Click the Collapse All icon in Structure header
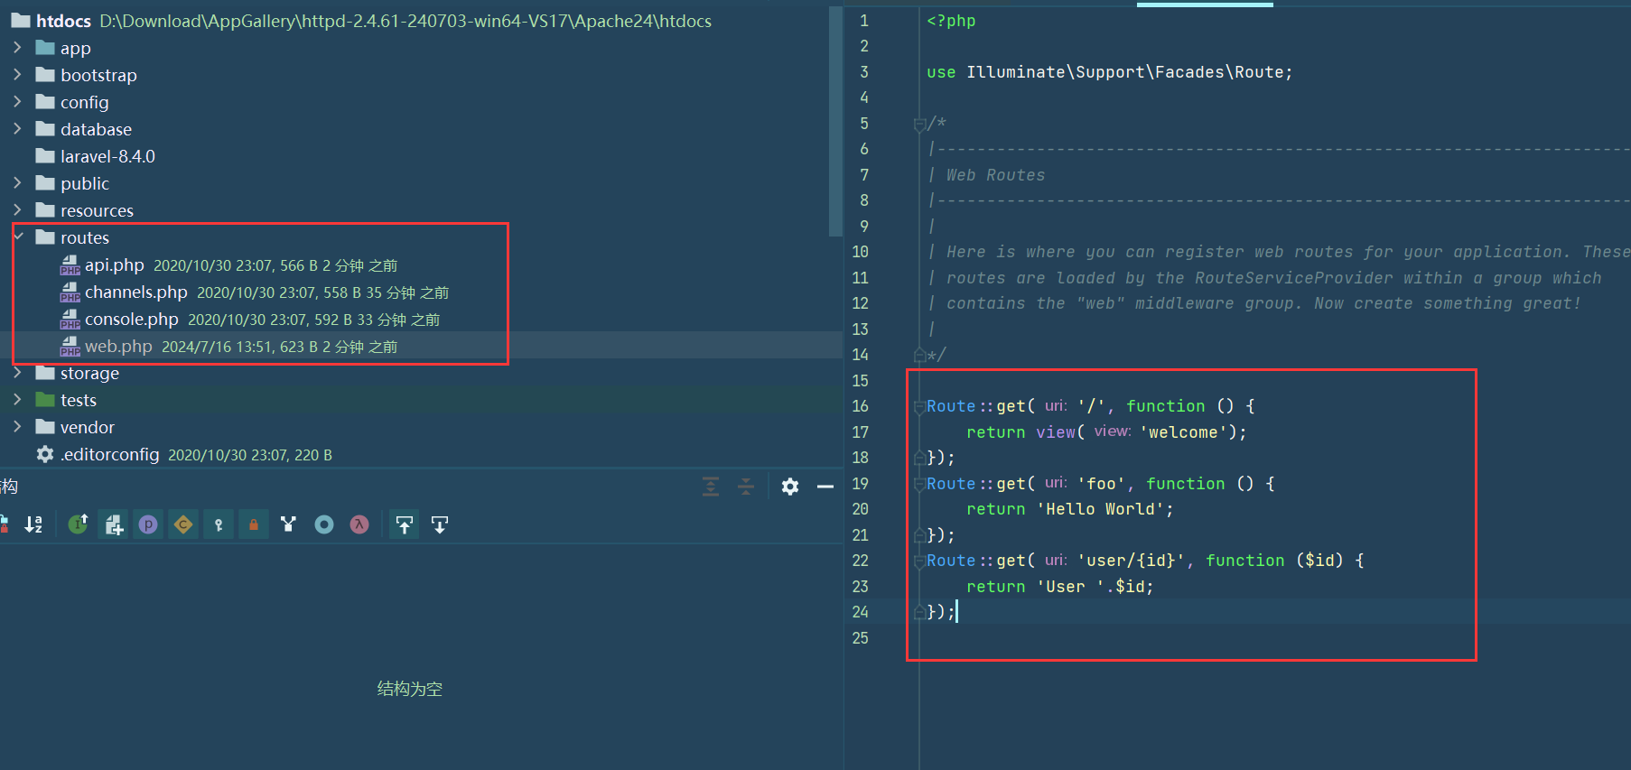Screen dimensions: 1631x770 click(746, 487)
